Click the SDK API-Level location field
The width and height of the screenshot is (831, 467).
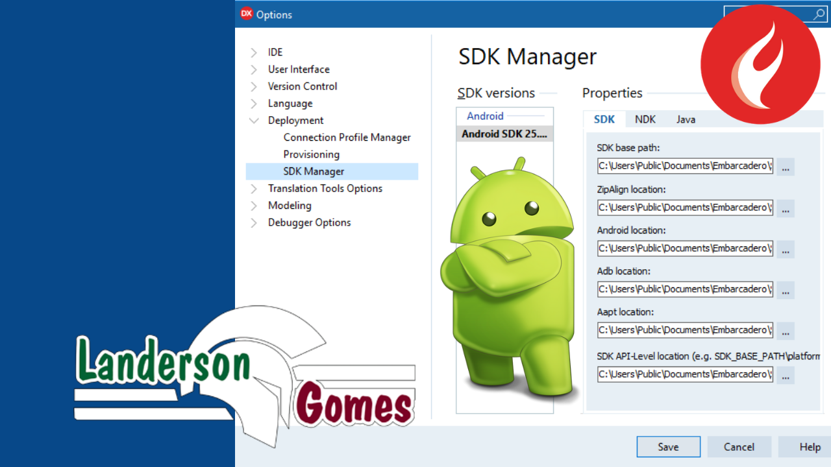pyautogui.click(x=686, y=374)
